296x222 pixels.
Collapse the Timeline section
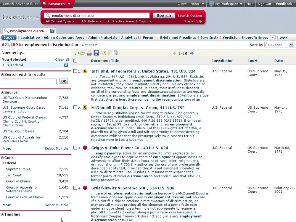coord(2,214)
